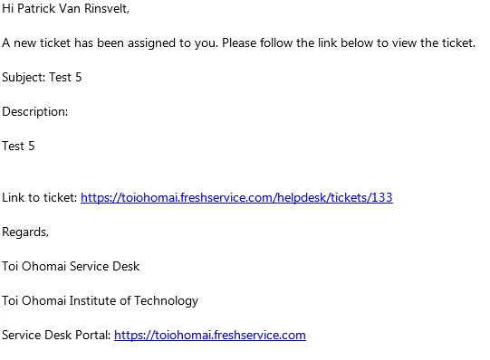
Task: Click the "Toi Ohomai Institute of Technology" line
Action: click(100, 300)
